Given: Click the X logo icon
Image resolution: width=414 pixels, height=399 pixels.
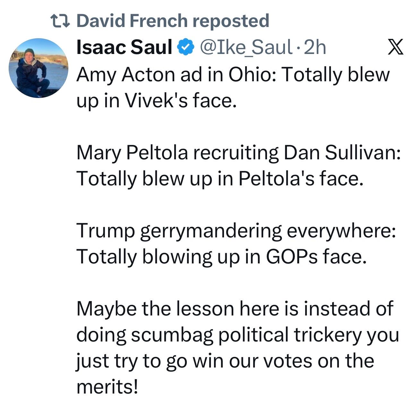Looking at the screenshot, I should click(395, 47).
